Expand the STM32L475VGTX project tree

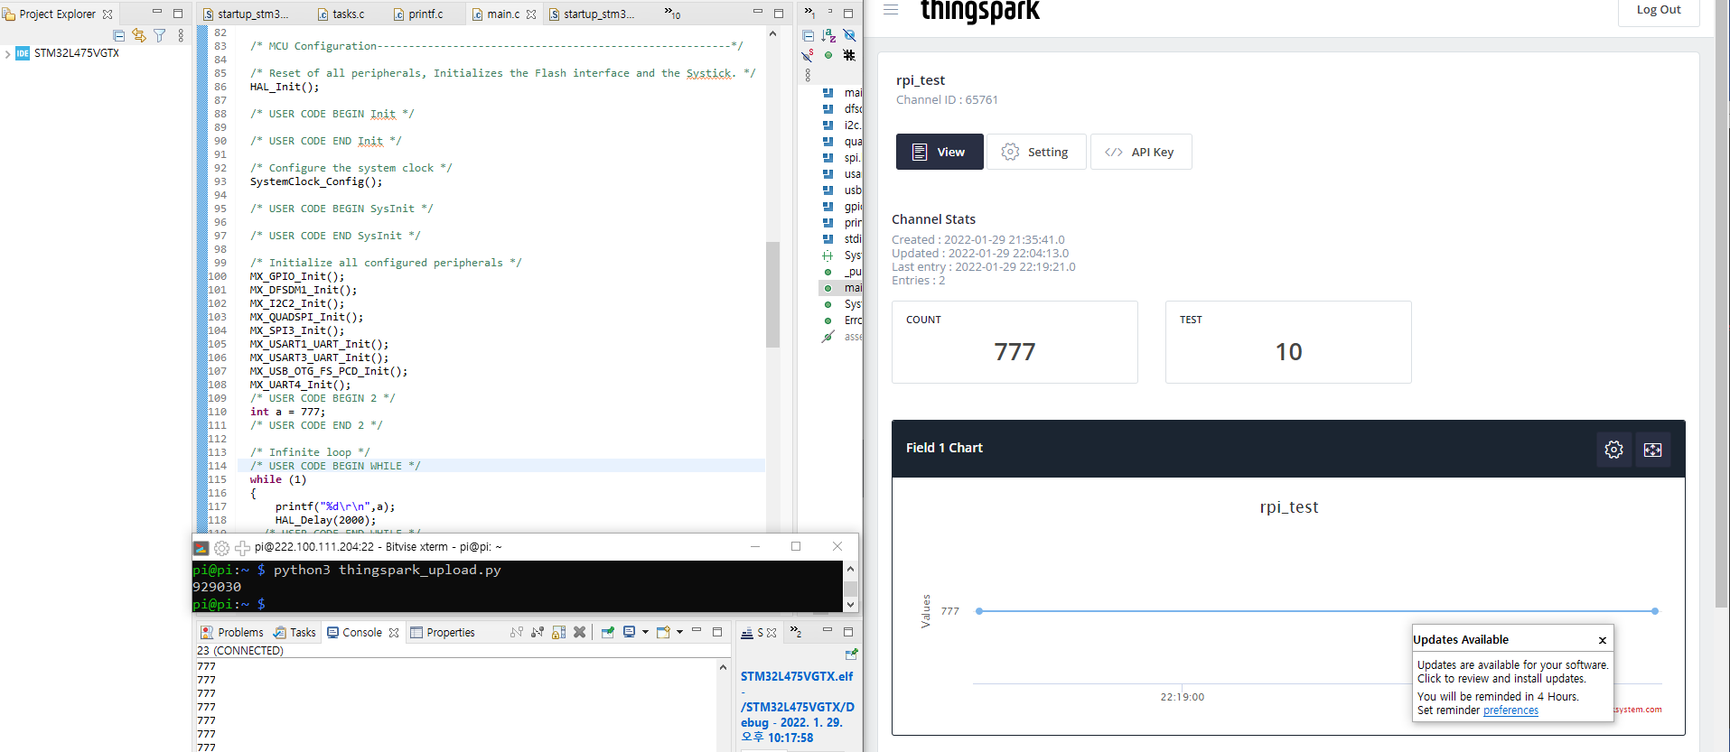click(x=8, y=53)
